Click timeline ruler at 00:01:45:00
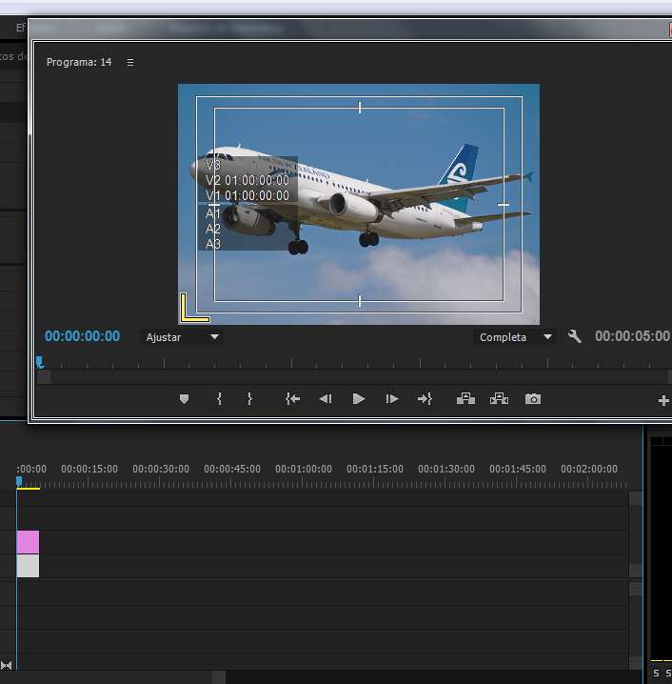The image size is (672, 684). coord(518,469)
